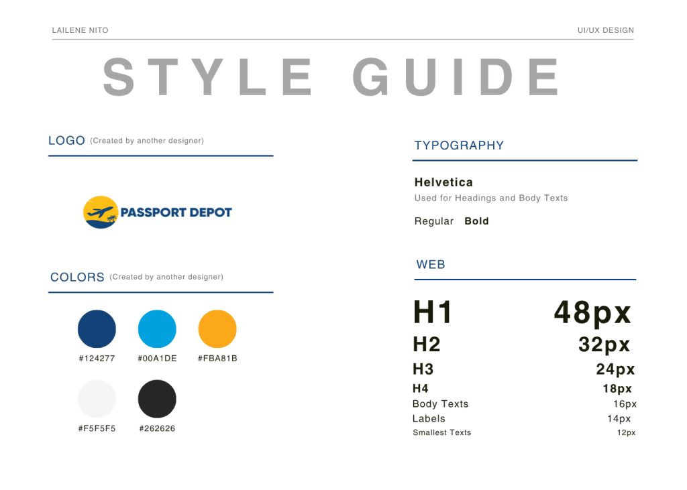The image size is (687, 490).
Task: Click the STYLE GUIDE title
Action: click(x=332, y=77)
